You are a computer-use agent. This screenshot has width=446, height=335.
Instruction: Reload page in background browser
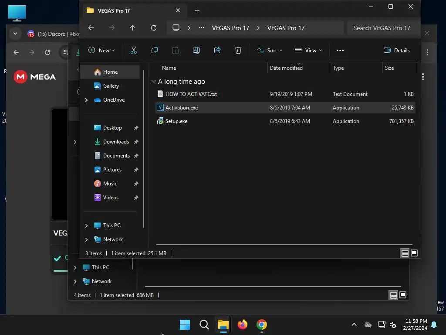[47, 52]
